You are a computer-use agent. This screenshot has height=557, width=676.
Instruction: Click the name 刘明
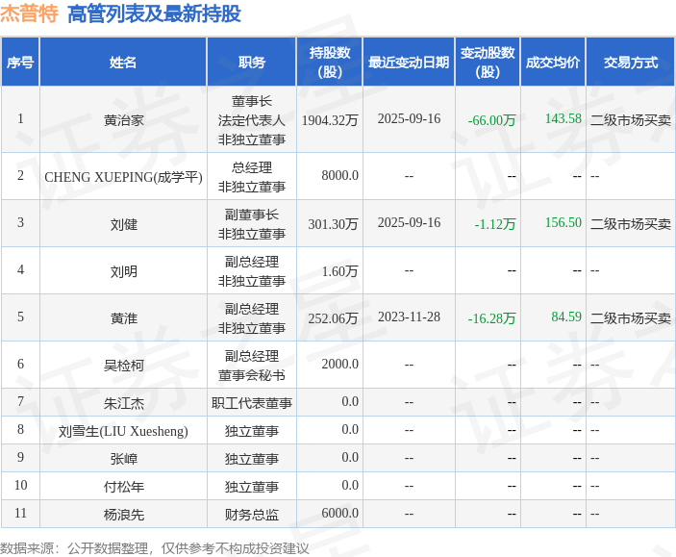(x=124, y=271)
